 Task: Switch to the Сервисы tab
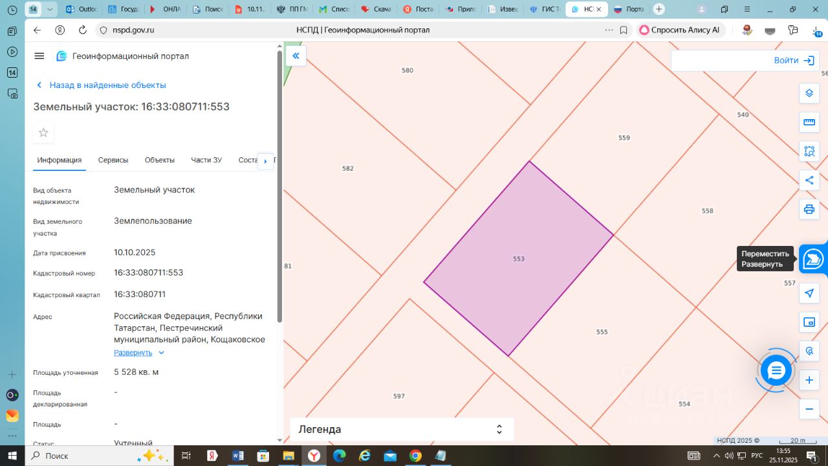(x=113, y=160)
